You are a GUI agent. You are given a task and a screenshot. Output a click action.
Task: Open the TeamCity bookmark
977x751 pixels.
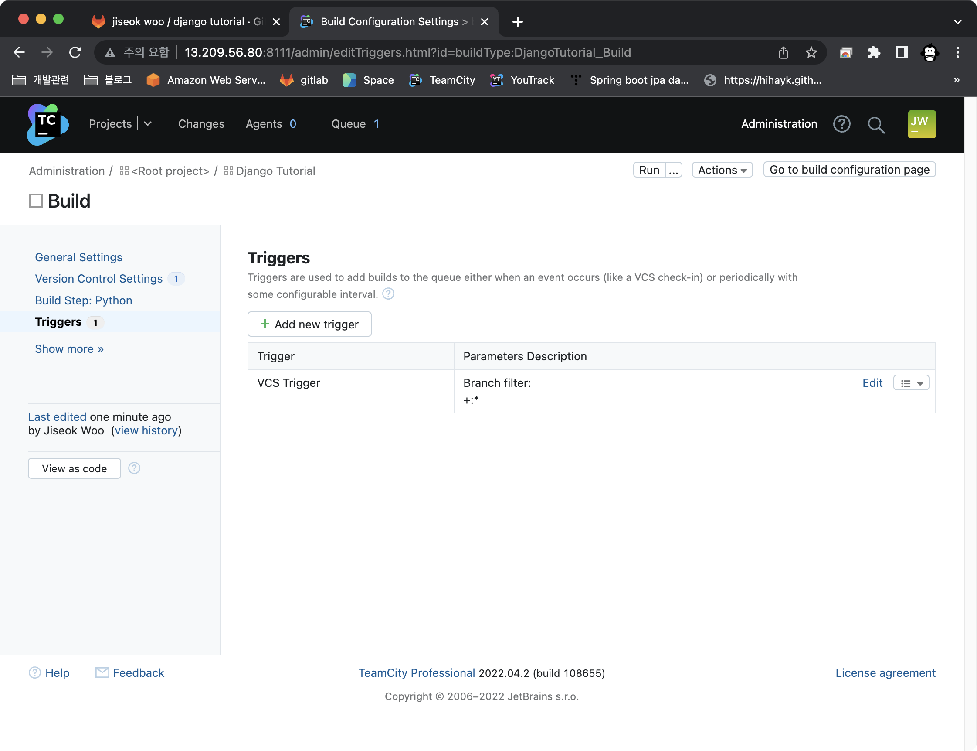[442, 80]
